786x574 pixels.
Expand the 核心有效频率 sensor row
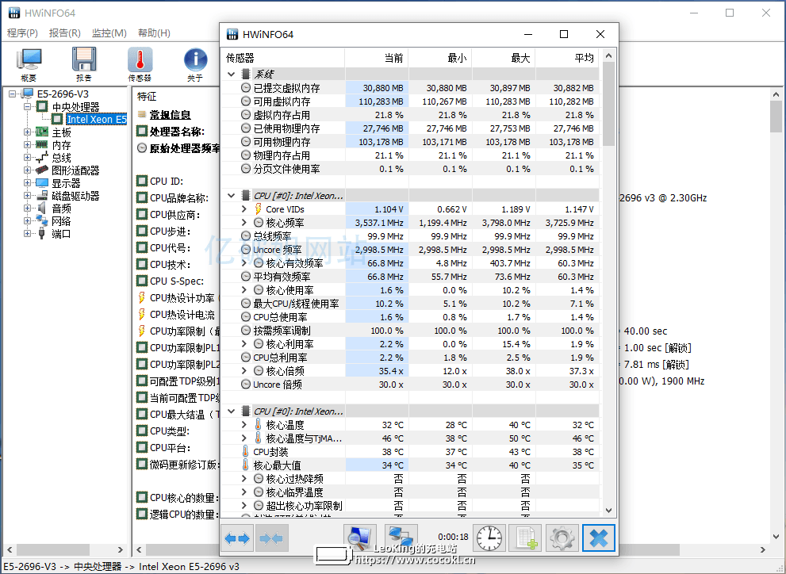[x=244, y=263]
